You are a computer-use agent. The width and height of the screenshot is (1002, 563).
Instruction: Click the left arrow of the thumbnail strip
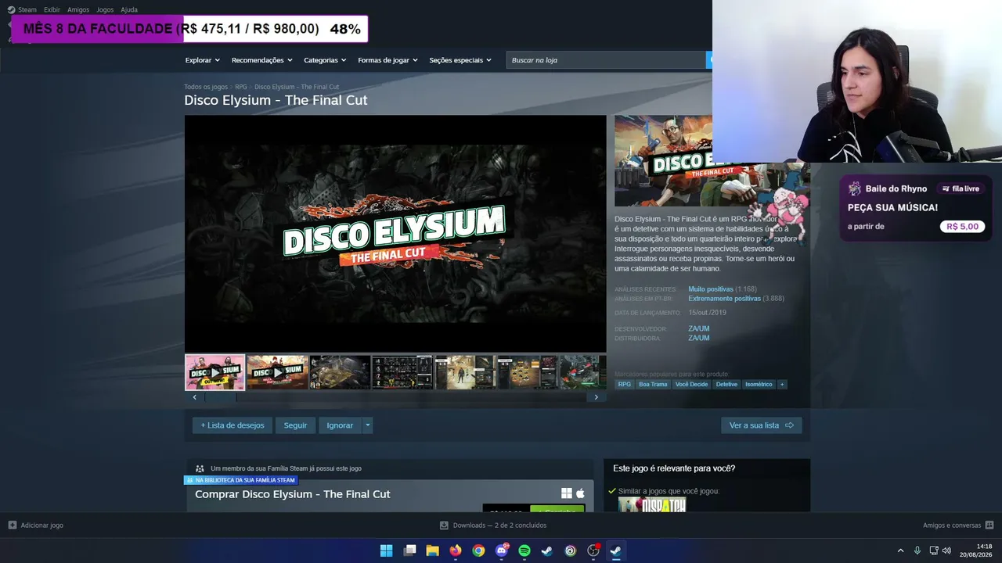pos(195,397)
